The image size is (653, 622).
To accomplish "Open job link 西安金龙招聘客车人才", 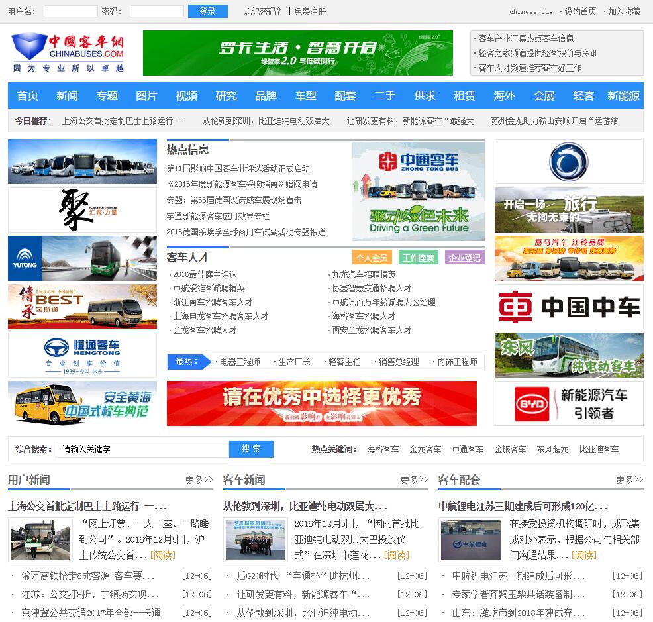I will click(372, 330).
